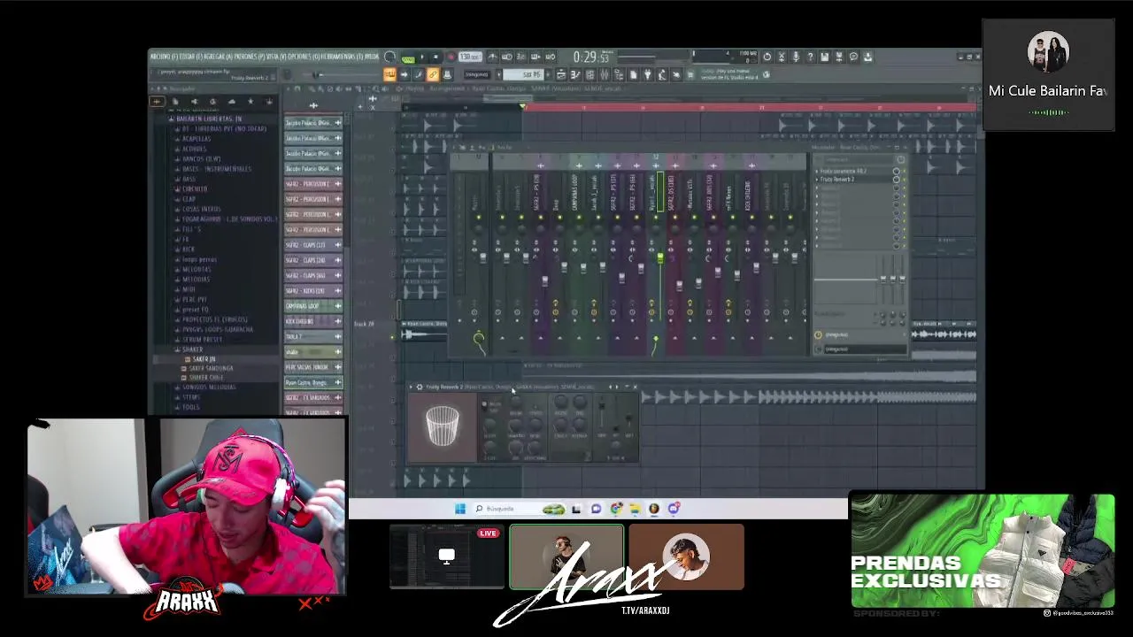
Task: Select the cloud tab icon in browser
Action: click(x=232, y=102)
